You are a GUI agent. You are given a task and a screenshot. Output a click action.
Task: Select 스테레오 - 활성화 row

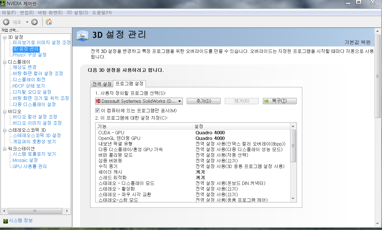(x=193, y=189)
